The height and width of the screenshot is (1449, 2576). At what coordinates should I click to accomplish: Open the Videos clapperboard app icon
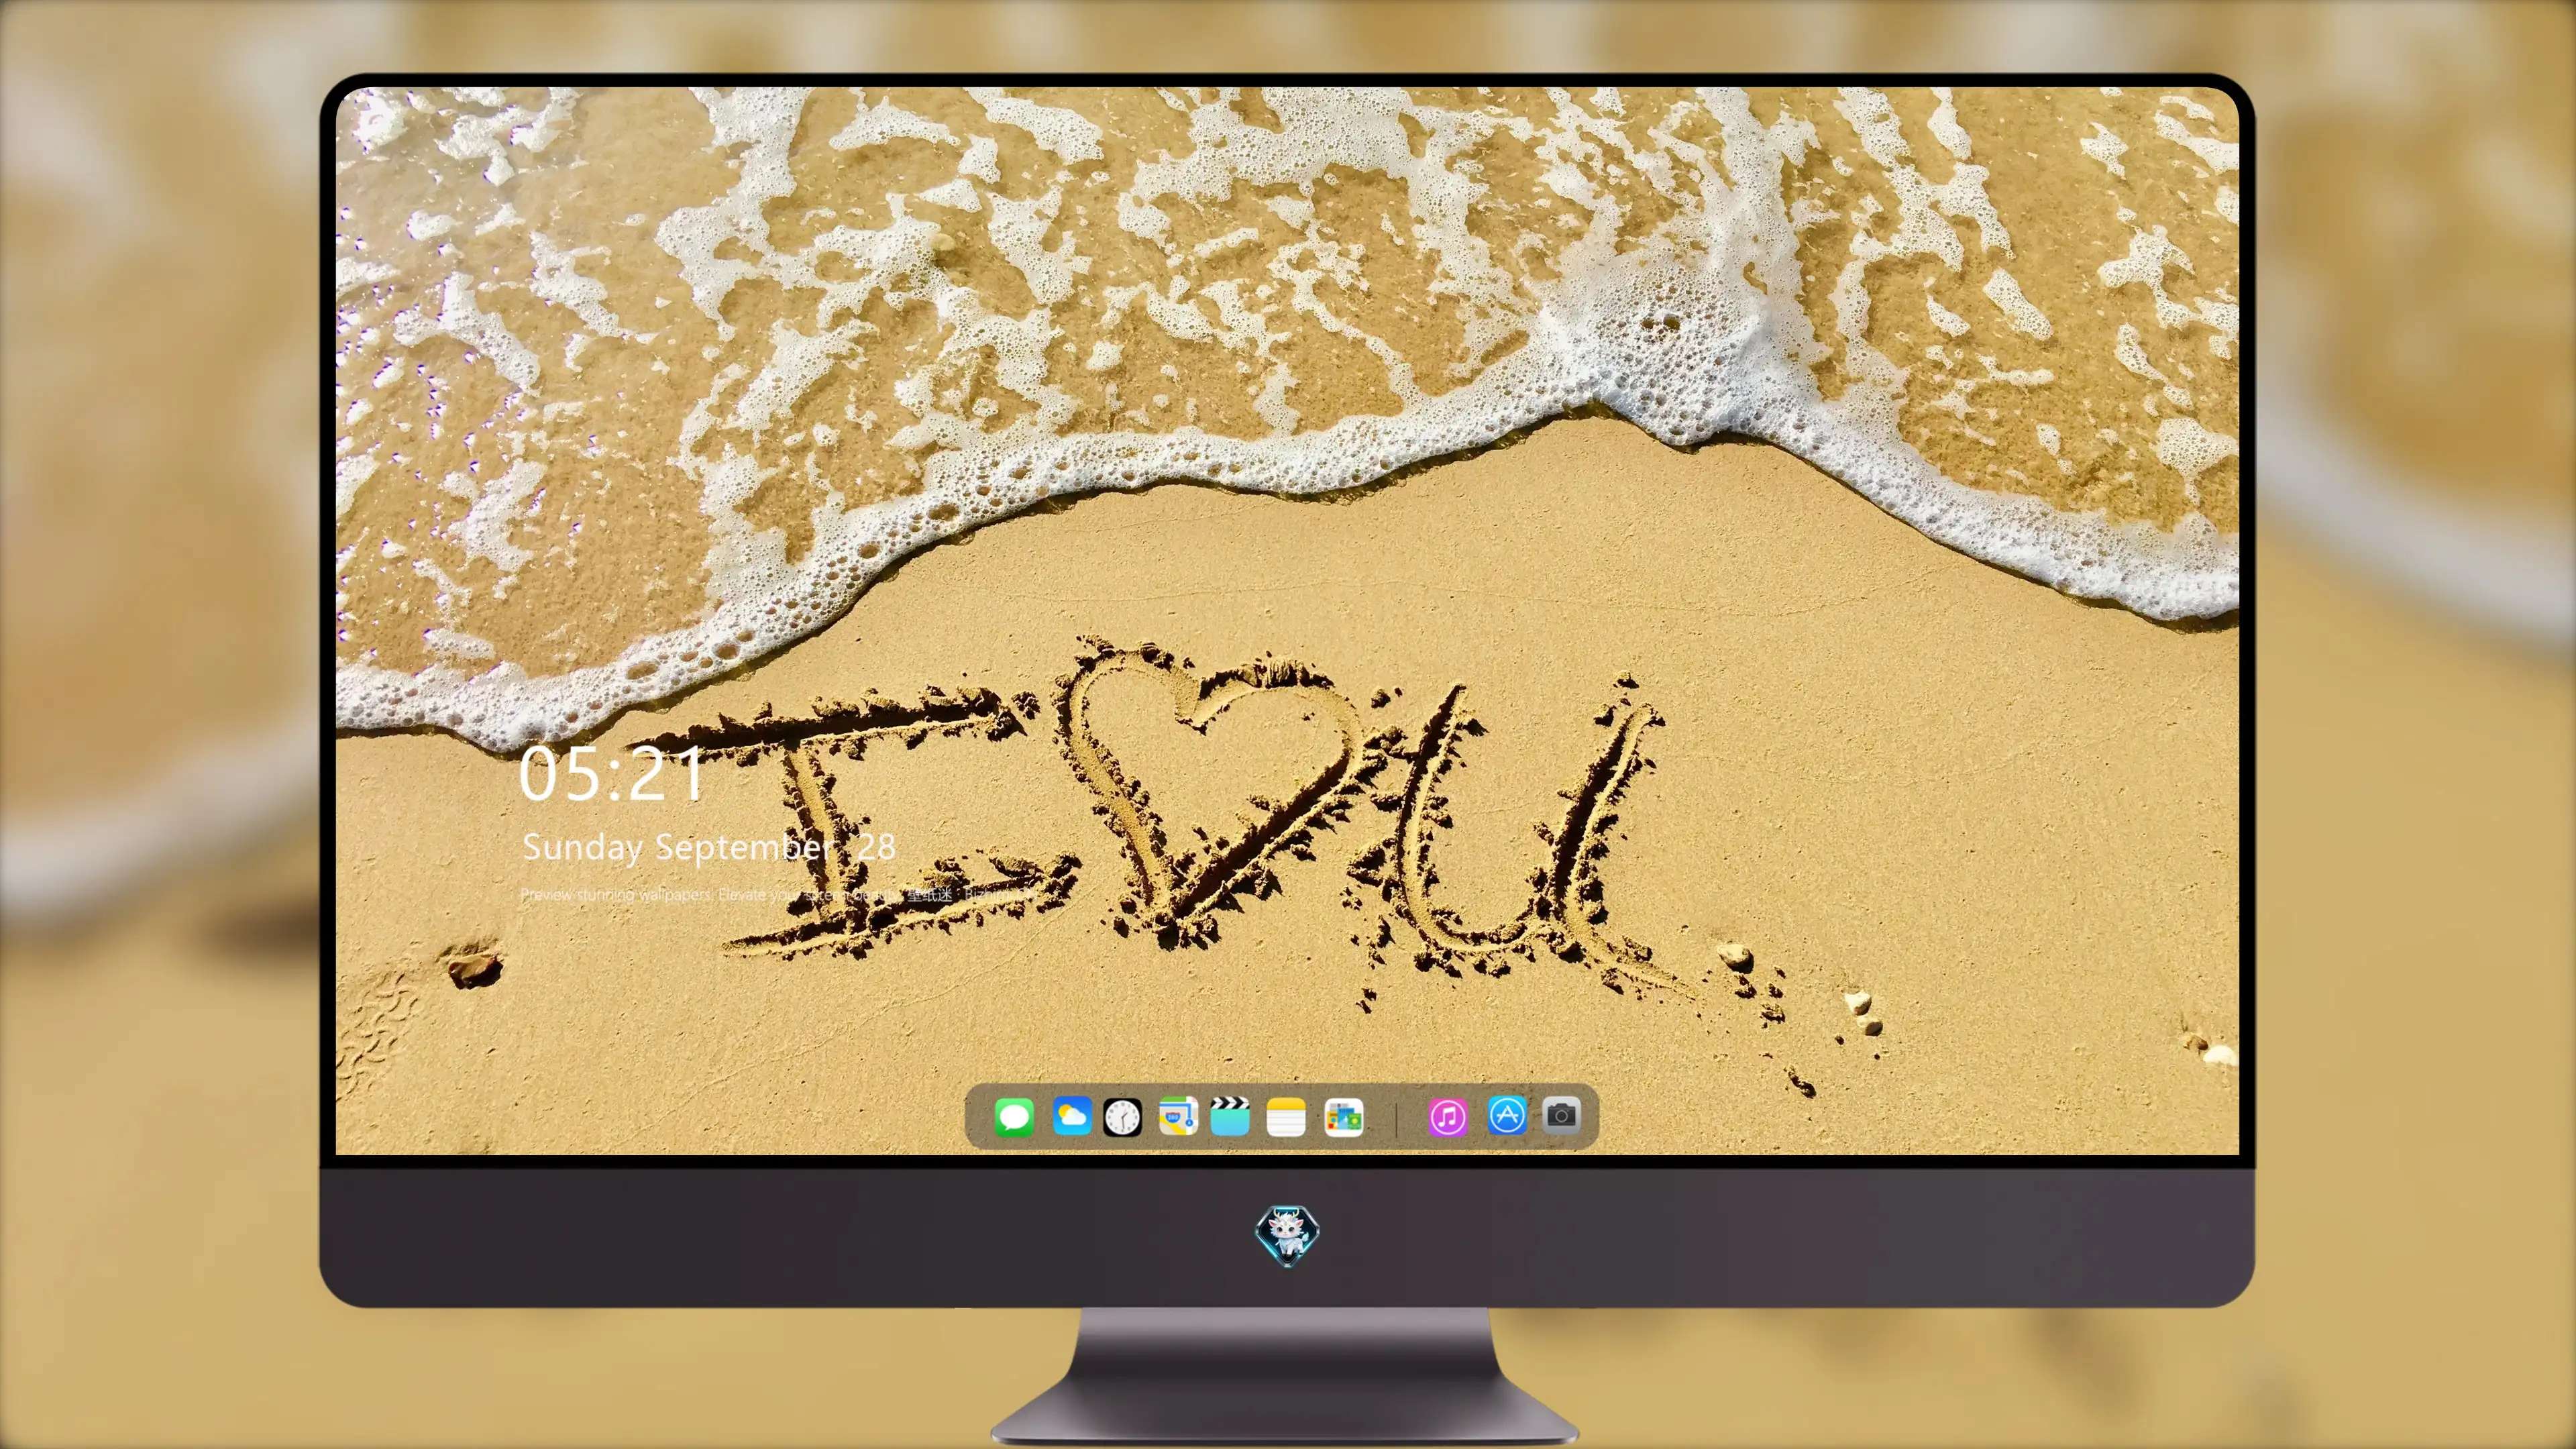tap(1230, 1116)
